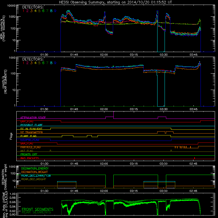Click the SC_IN_SUNLIGHT flag label
The height and width of the screenshot is (218, 218).
(31, 129)
